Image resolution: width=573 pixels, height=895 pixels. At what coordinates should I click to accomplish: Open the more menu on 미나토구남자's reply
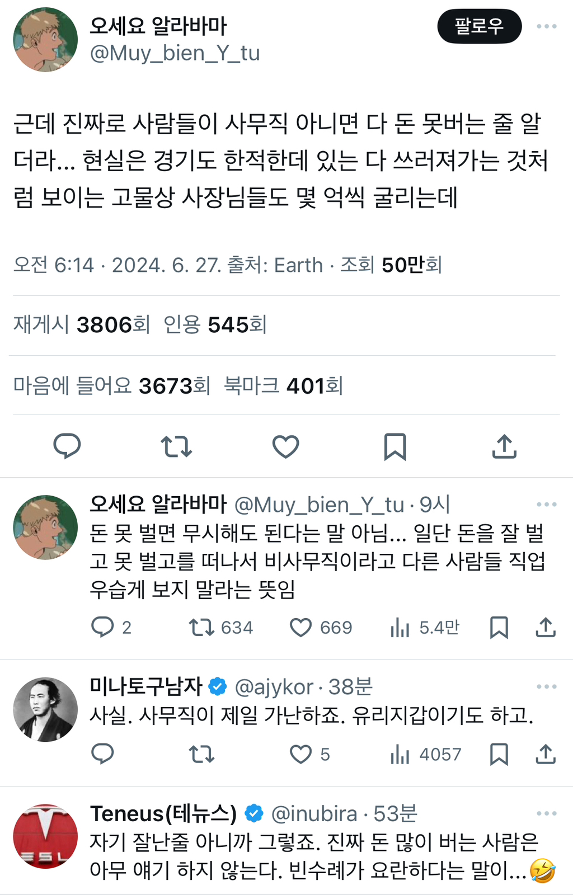coord(546,687)
